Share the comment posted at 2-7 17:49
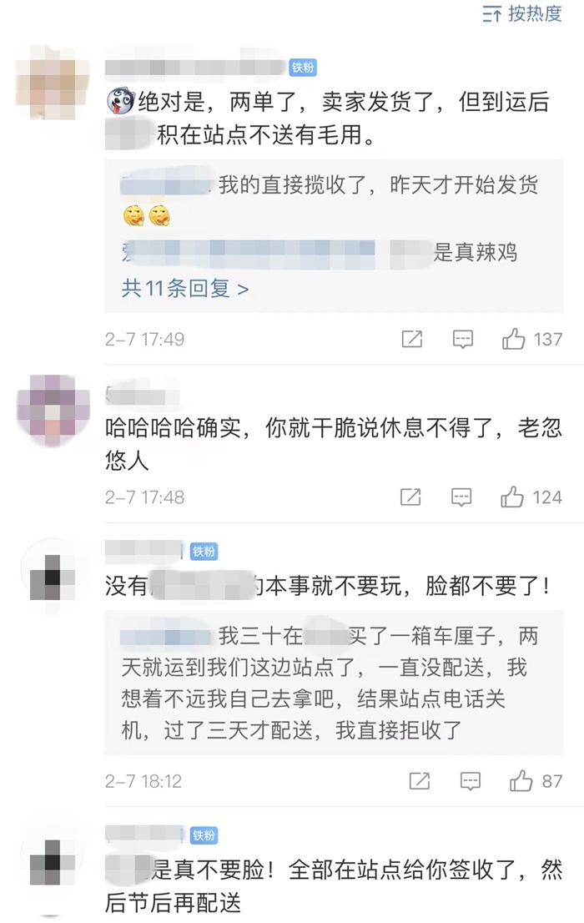The width and height of the screenshot is (584, 923). (411, 339)
